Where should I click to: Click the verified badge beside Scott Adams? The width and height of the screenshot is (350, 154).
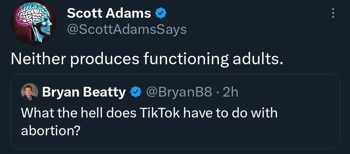click(161, 13)
